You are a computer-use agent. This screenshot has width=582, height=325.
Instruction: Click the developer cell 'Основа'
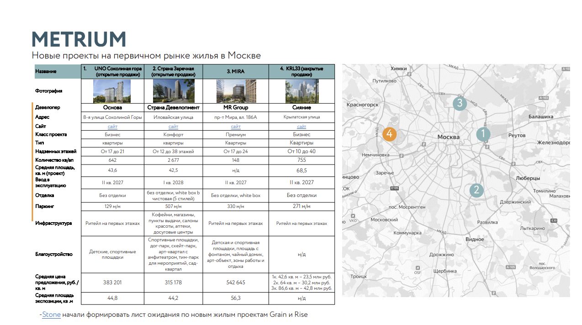[x=112, y=108]
